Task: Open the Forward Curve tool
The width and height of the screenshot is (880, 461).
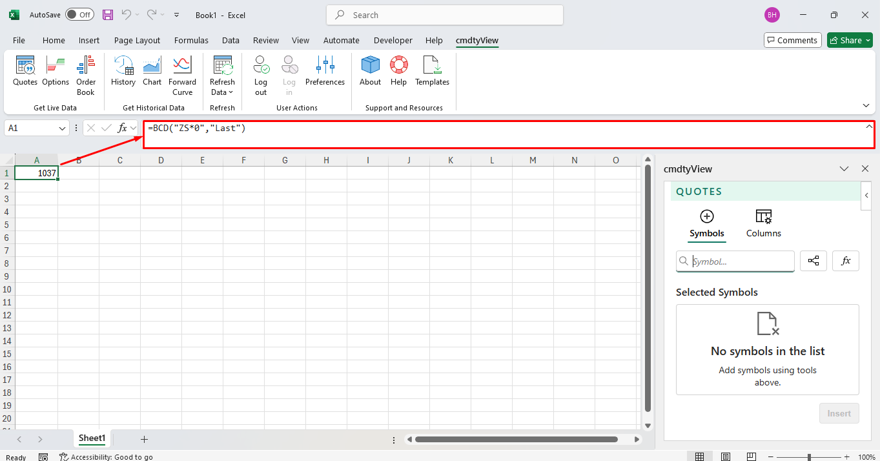Action: click(182, 76)
